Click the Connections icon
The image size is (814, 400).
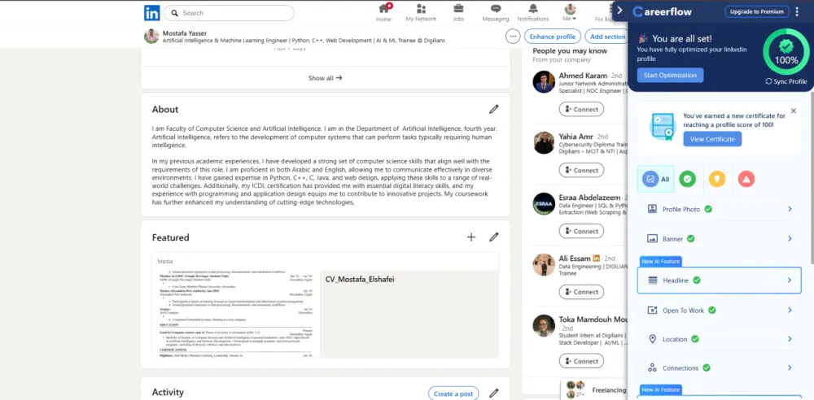tap(653, 367)
